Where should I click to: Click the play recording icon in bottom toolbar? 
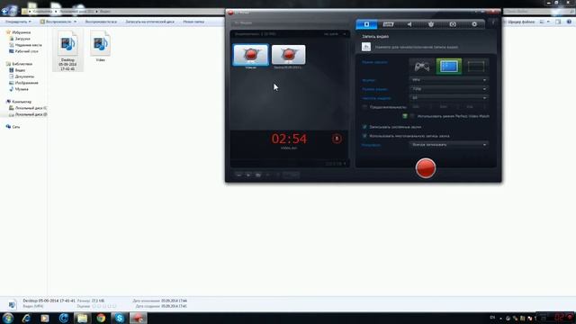click(x=248, y=175)
